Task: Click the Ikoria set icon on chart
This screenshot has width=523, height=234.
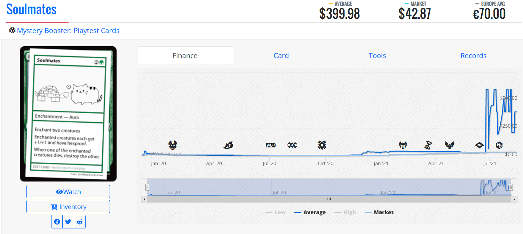Action: 228,145
